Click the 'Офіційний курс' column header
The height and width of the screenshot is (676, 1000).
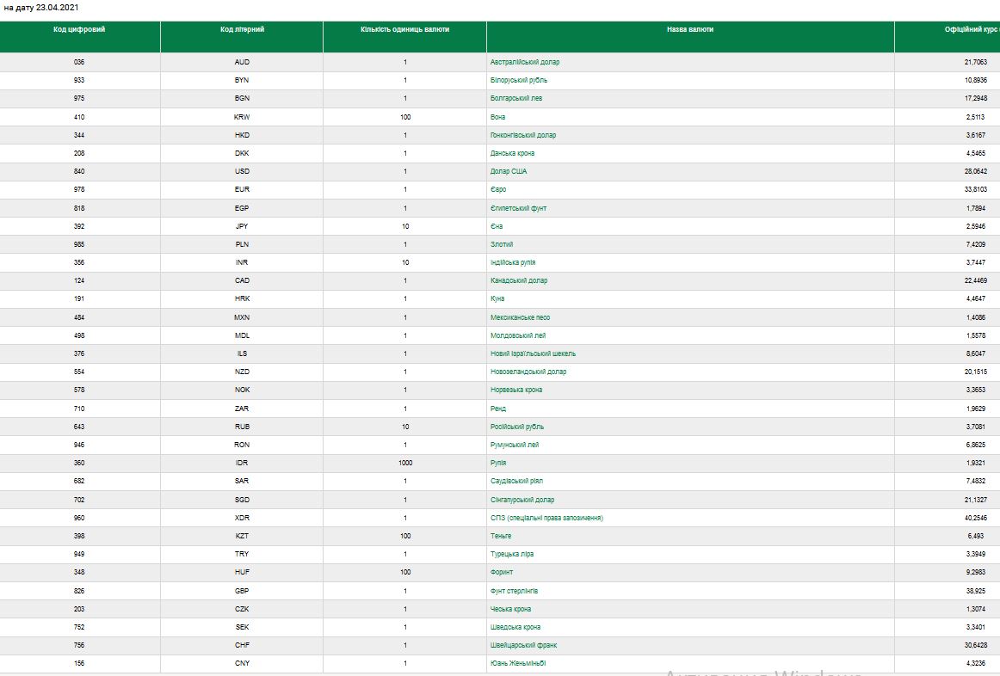(x=971, y=29)
